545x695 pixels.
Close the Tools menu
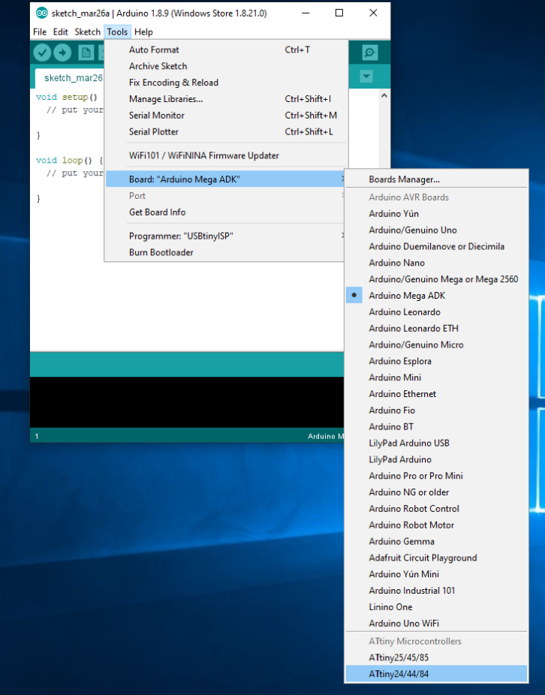coord(117,32)
